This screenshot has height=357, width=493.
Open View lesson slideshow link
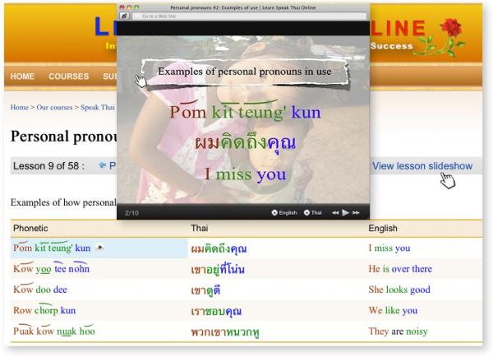422,166
